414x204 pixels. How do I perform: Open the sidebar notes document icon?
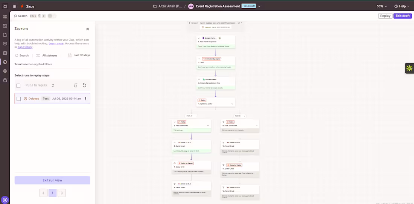[5, 35]
